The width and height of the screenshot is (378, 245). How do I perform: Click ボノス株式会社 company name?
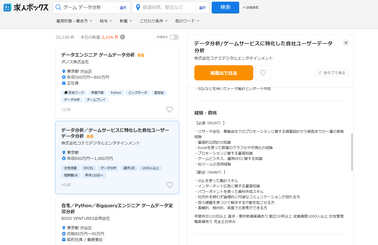coord(75,62)
